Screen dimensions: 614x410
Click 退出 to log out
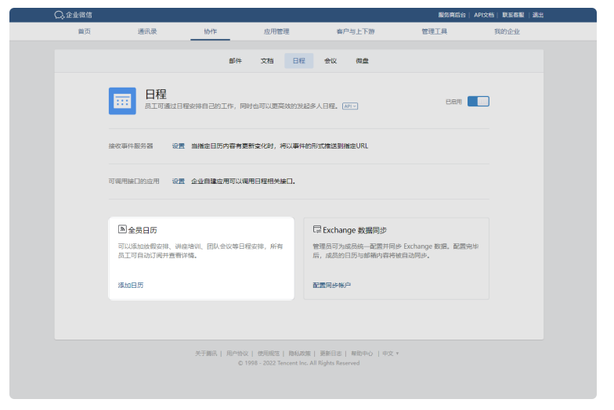tap(538, 15)
